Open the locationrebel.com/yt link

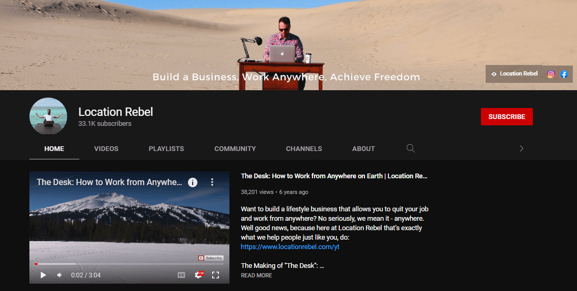coord(290,247)
